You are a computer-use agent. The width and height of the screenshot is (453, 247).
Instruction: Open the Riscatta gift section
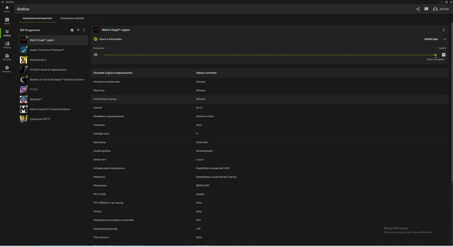7,57
